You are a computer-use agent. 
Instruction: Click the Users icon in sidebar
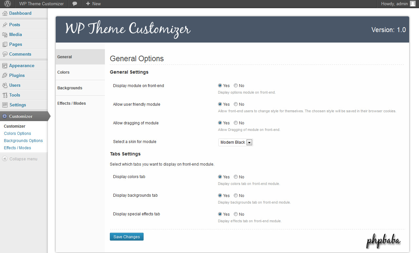(x=5, y=85)
